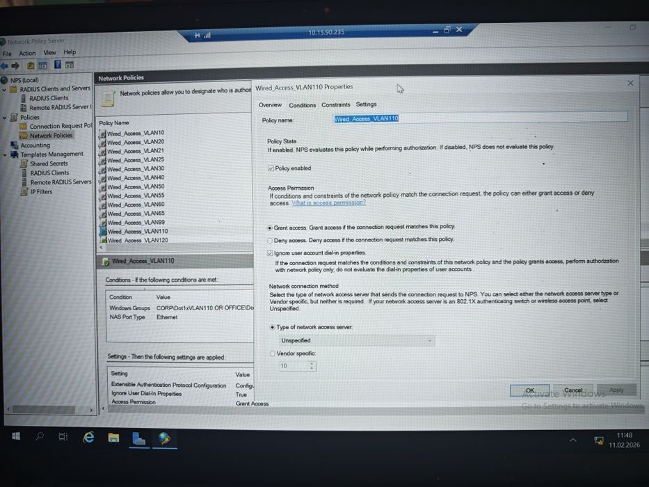
Task: Click the Forward arrow toolbar icon
Action: 15,65
